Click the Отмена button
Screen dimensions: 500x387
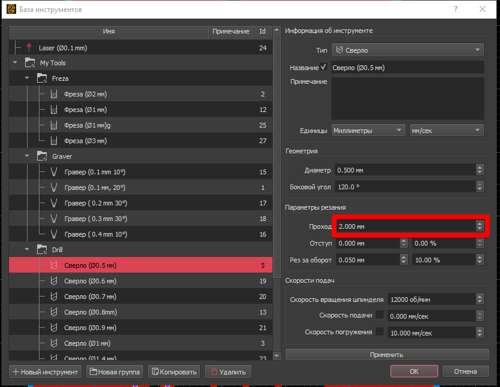point(465,371)
